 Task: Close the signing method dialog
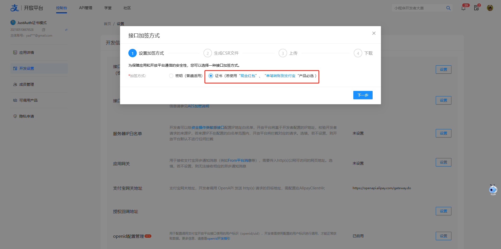coord(374,33)
